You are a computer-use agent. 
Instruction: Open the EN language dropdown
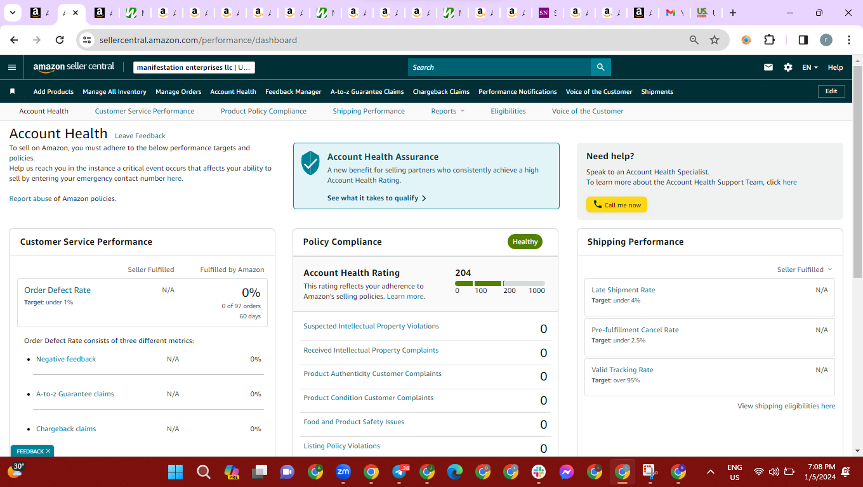[x=810, y=67]
